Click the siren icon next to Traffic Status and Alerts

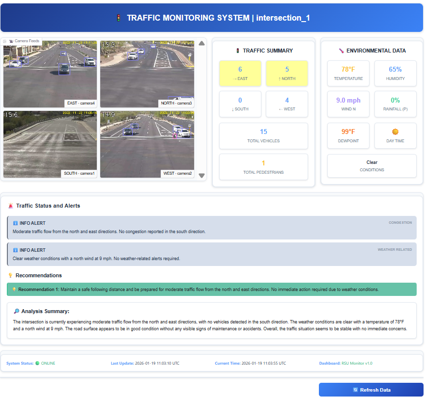point(11,206)
